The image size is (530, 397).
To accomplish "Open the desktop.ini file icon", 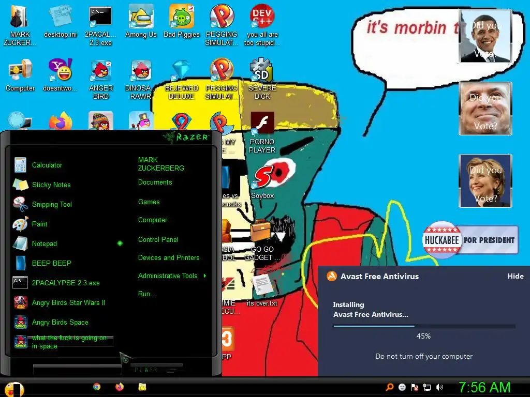I will (x=60, y=22).
